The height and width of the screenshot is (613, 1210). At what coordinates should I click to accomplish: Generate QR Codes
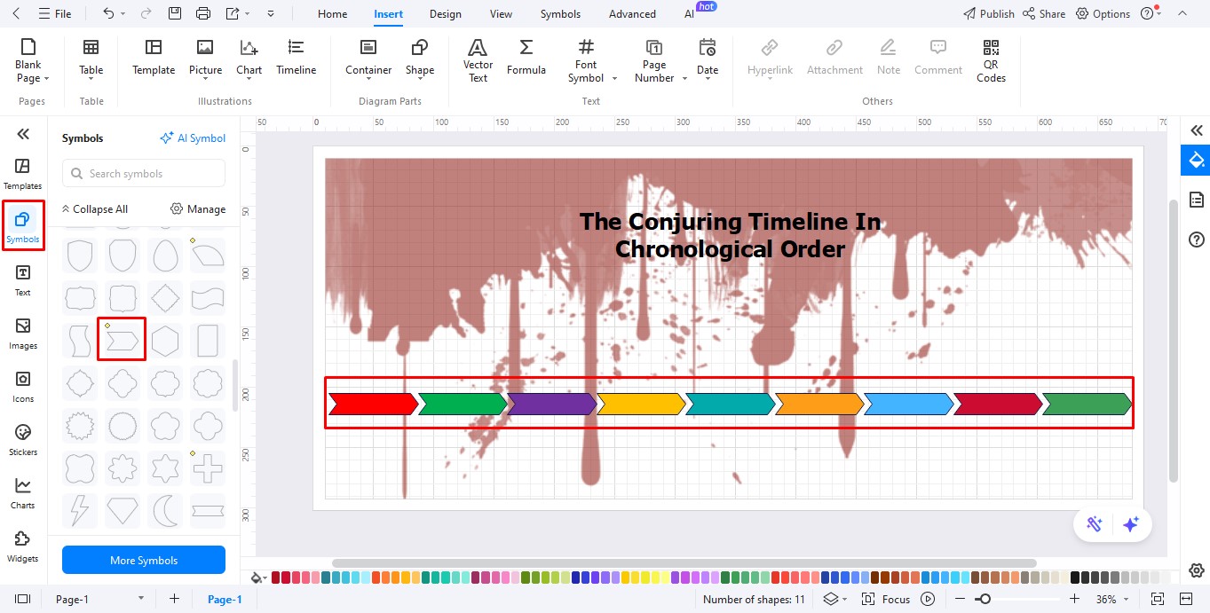(x=991, y=60)
